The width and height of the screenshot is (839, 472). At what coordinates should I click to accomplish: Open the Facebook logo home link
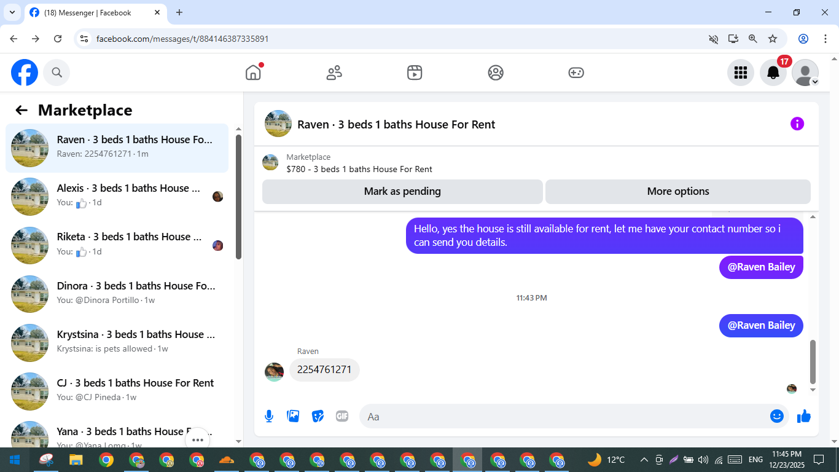coord(25,73)
